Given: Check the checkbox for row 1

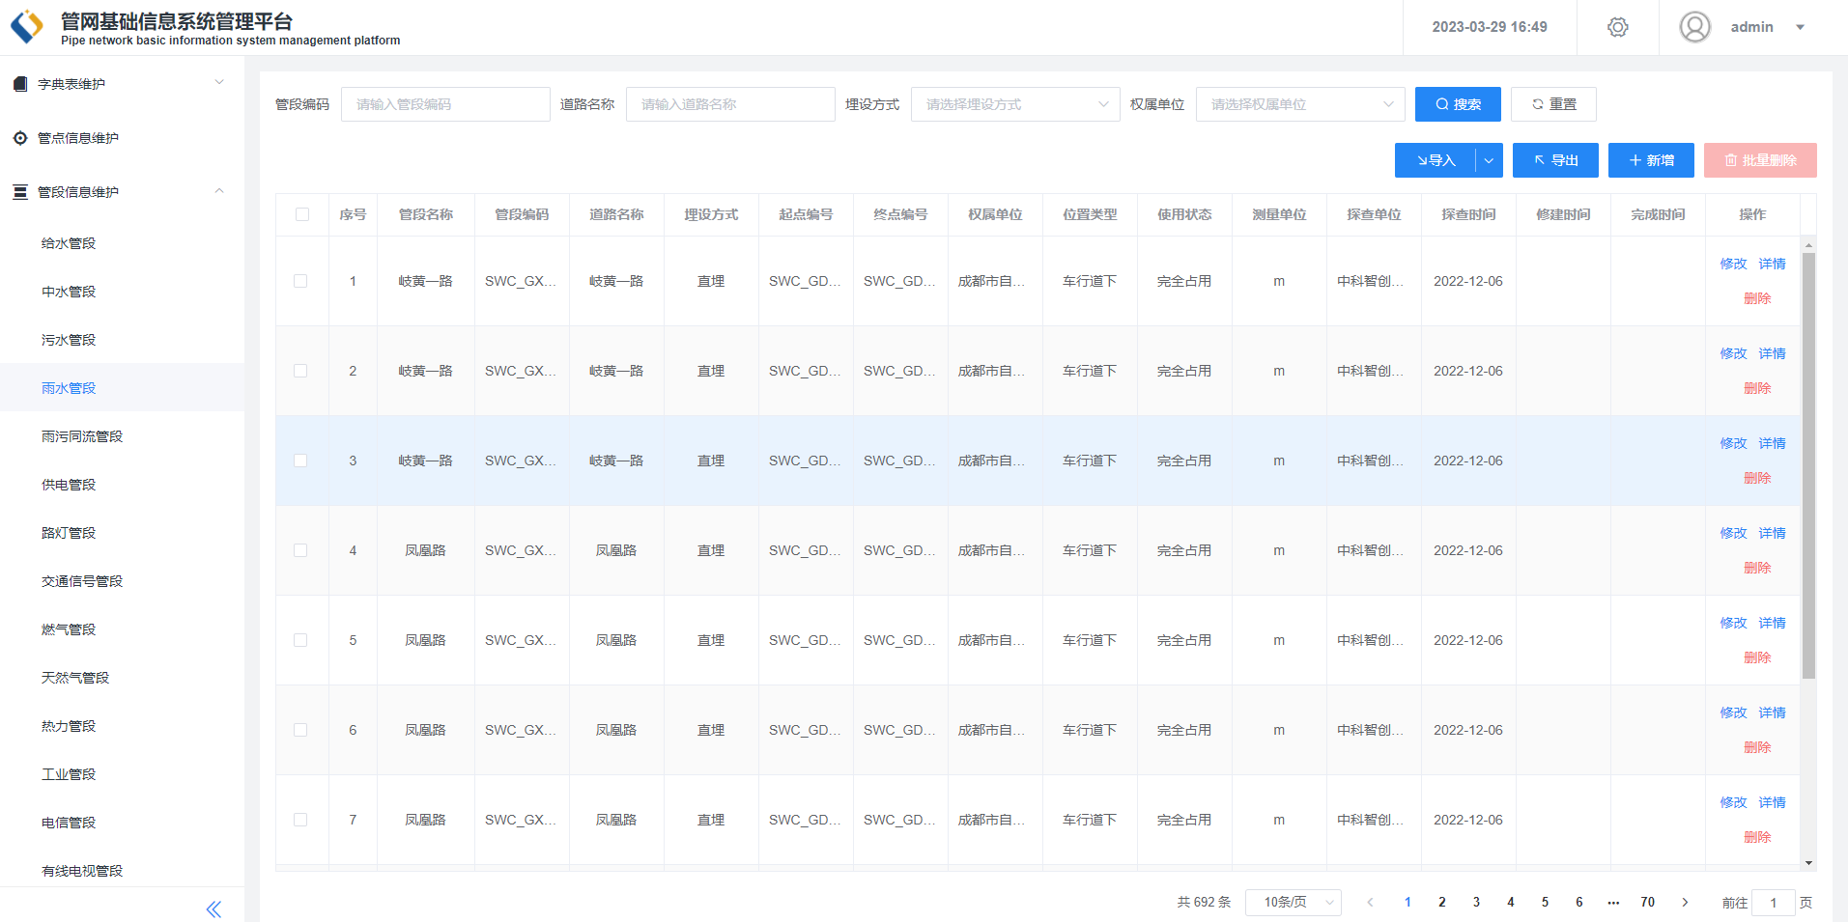Looking at the screenshot, I should pyautogui.click(x=300, y=281).
